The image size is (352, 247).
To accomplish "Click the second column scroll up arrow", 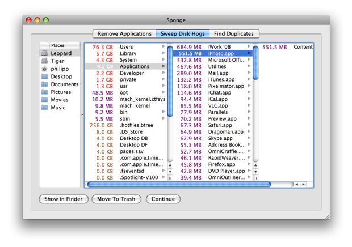I will (x=255, y=165).
